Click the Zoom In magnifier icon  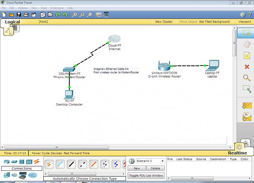pyautogui.click(x=75, y=15)
